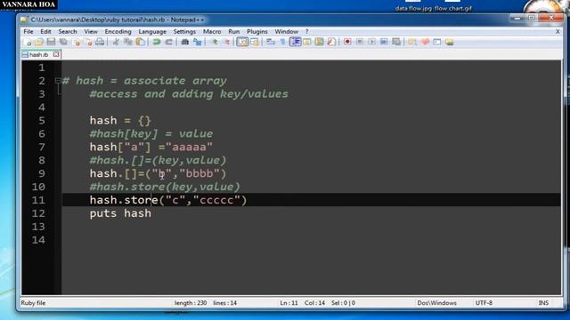Click the 'hash = {}' code line
Viewport: 570px width, 320px height.
[x=120, y=121]
